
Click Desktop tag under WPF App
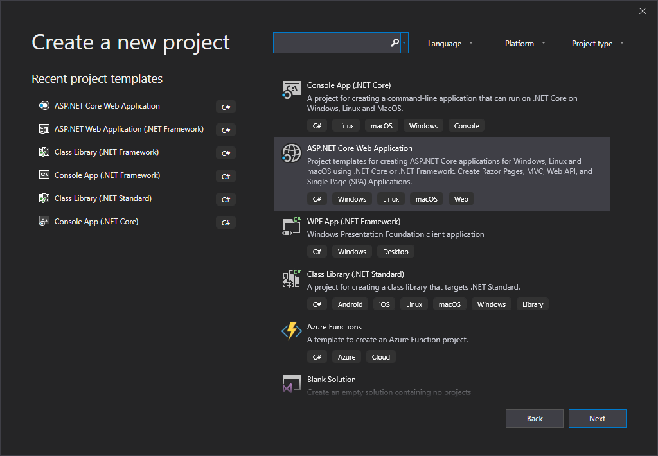tap(395, 252)
